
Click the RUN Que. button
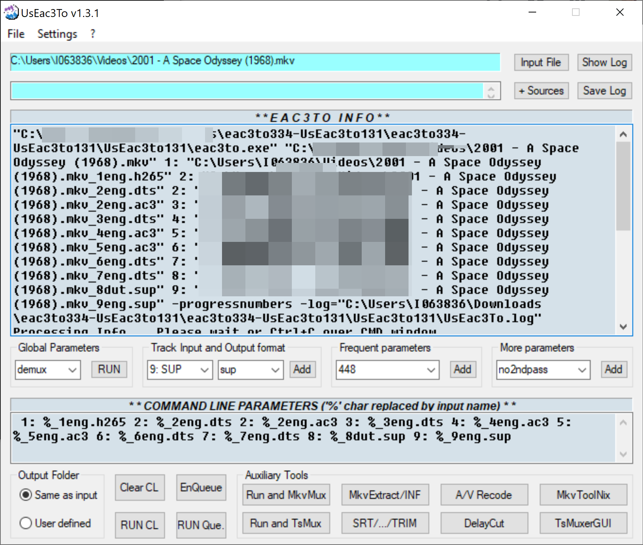(201, 525)
